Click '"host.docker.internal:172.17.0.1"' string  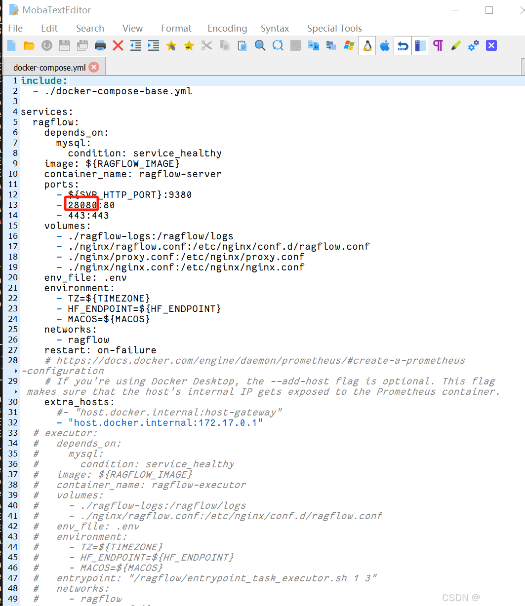(165, 422)
